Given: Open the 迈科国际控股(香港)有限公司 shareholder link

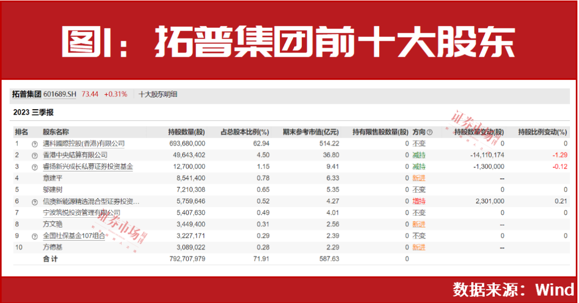Looking at the screenshot, I should (x=83, y=143).
